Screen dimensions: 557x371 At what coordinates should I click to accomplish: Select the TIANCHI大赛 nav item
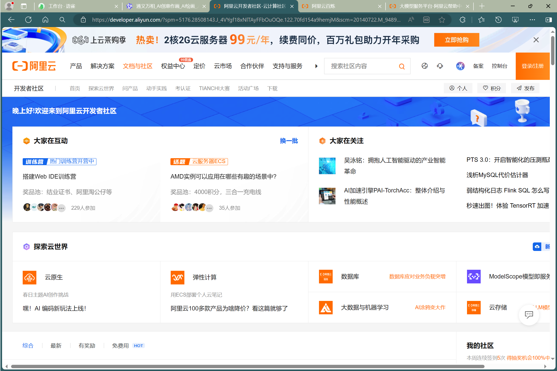tap(214, 88)
